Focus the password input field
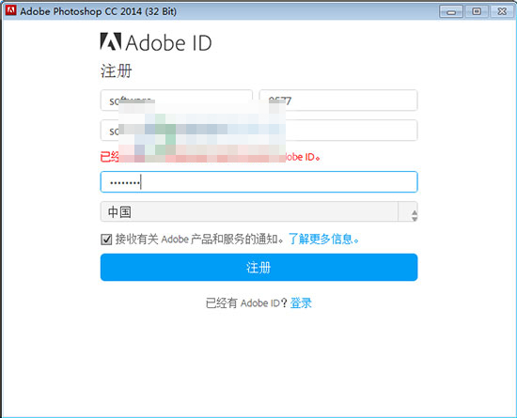The image size is (517, 418). [258, 182]
